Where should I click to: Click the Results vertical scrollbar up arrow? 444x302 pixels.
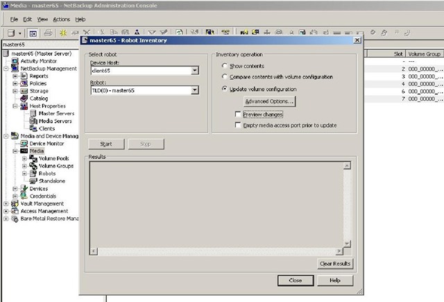[x=347, y=166]
